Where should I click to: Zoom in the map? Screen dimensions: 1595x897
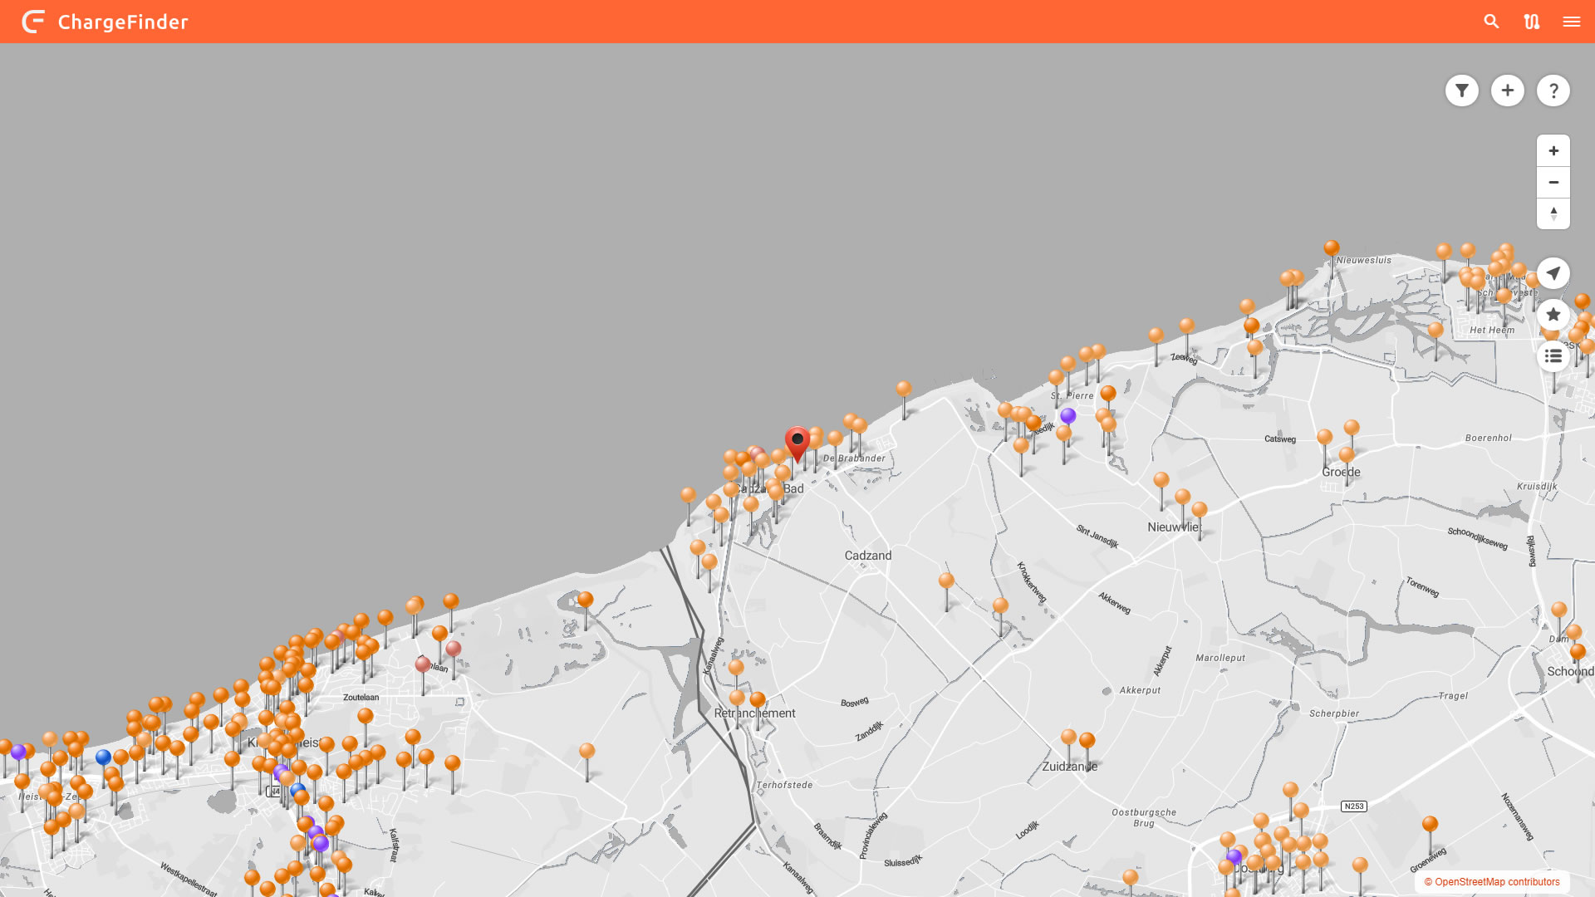coord(1553,151)
